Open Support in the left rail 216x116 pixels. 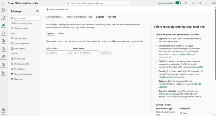(x=3, y=73)
